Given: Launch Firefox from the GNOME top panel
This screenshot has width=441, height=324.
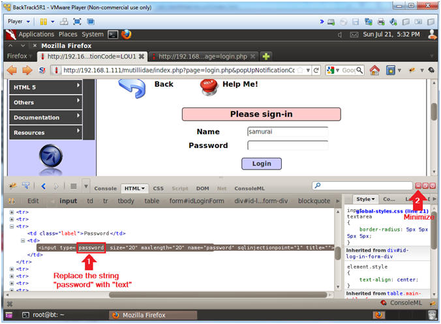Looking at the screenshot, I should [x=127, y=35].
